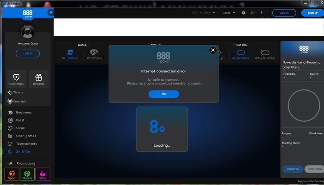Collapse the sidebar with double-chevron icon
Viewport: 324px width, 185px height.
pos(50,12)
